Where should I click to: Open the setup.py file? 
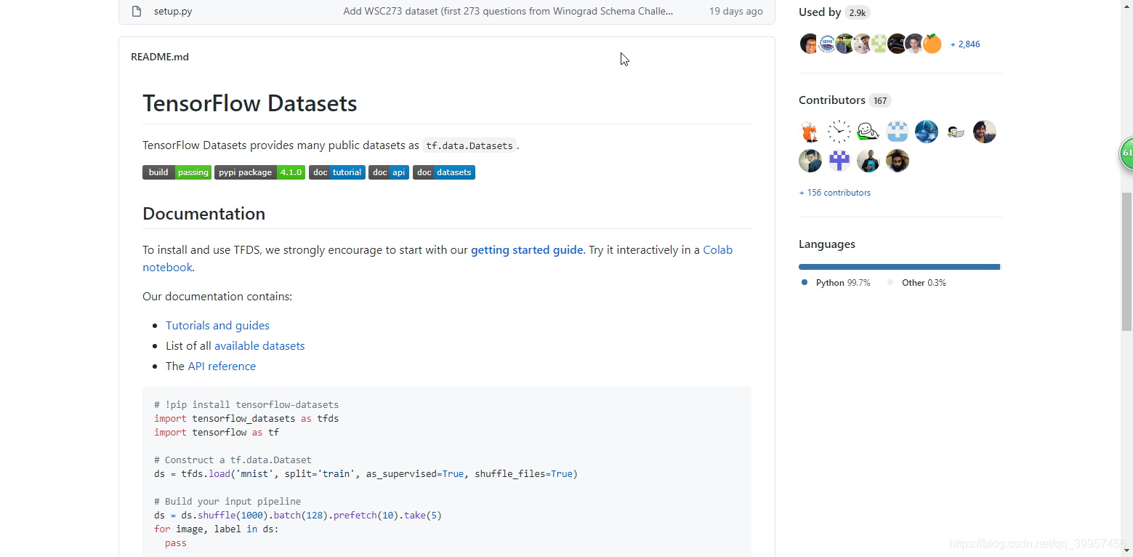click(x=173, y=12)
